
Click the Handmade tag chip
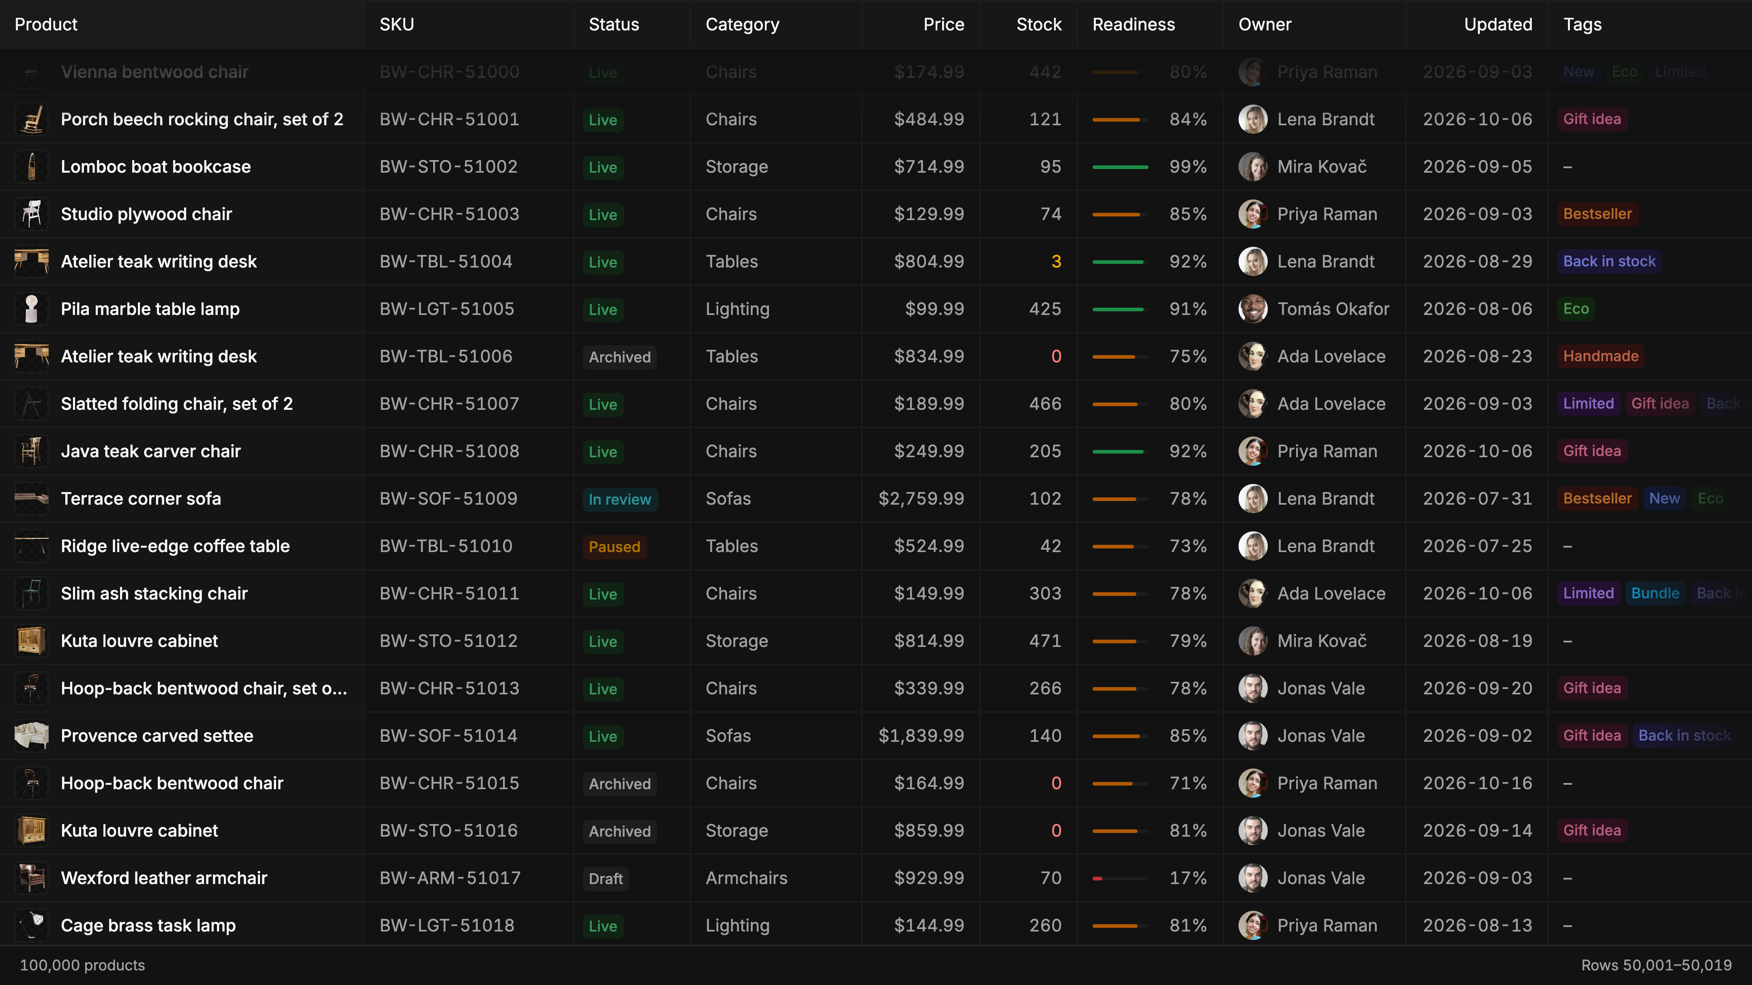[x=1600, y=356]
